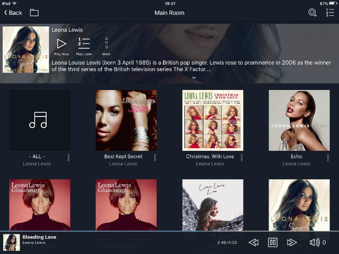Open the play queue list icon
Image resolution: width=339 pixels, height=254 pixels.
330,13
